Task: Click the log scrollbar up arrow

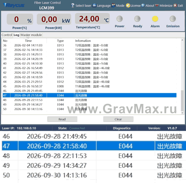Action: 182,40
